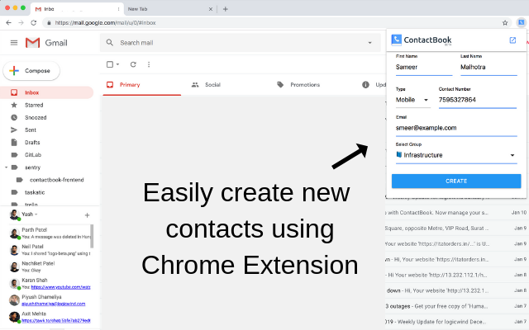Click the send arrow icon beside Sent

(x=14, y=130)
